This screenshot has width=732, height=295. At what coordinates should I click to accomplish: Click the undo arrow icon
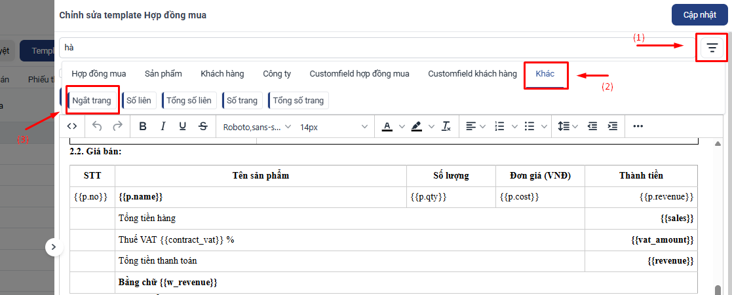[96, 126]
